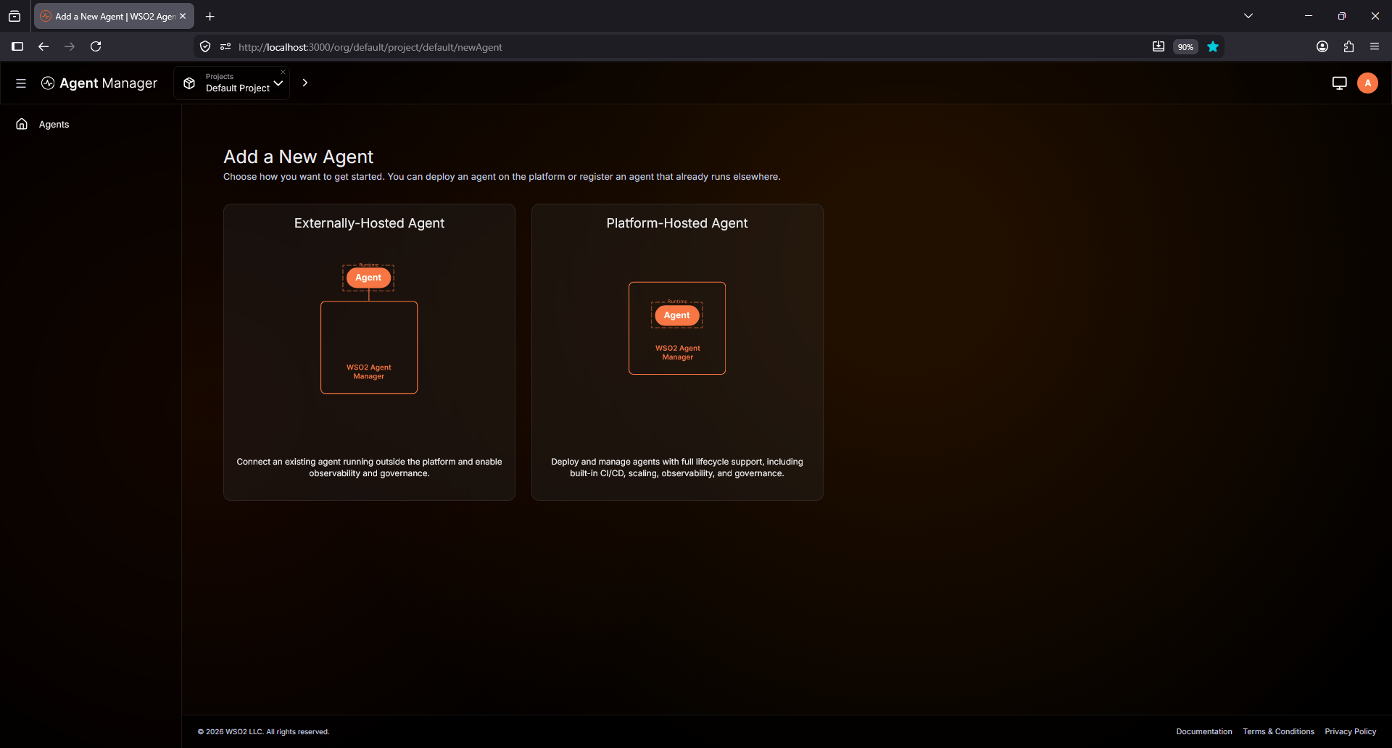Click the browser forward arrow
Viewport: 1392px width, 748px height.
point(70,46)
